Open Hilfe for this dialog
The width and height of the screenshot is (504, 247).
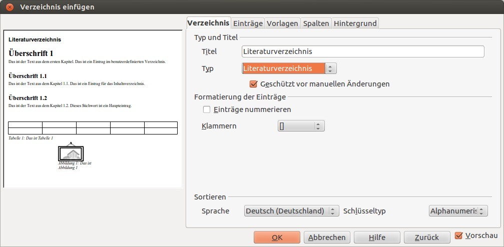[377, 237]
